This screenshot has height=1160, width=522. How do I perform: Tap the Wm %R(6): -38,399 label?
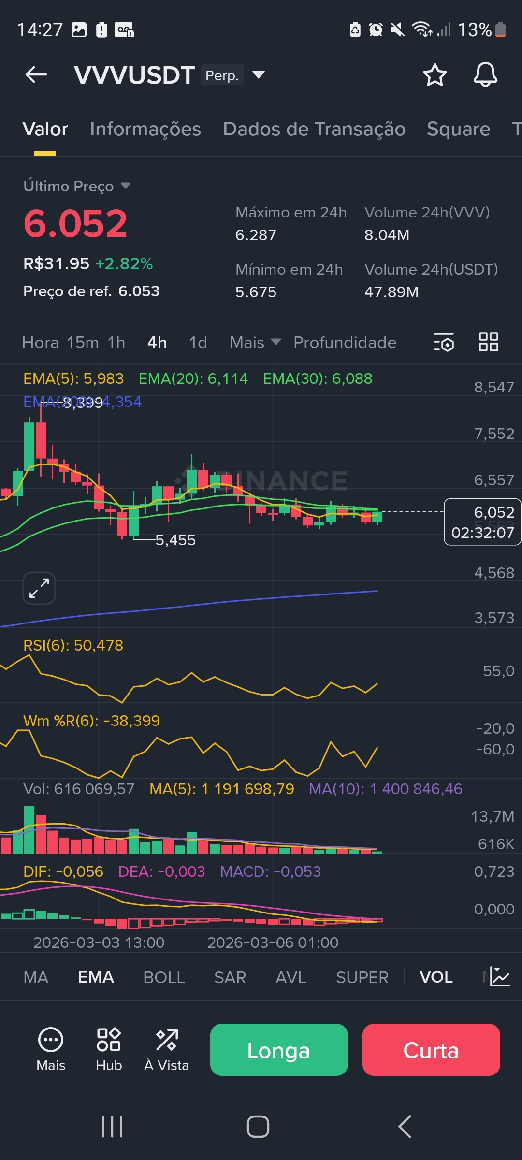click(x=91, y=721)
